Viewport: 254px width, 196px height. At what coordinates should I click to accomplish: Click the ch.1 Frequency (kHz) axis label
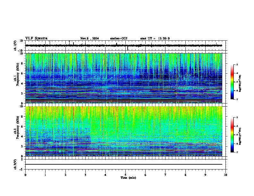16,74
